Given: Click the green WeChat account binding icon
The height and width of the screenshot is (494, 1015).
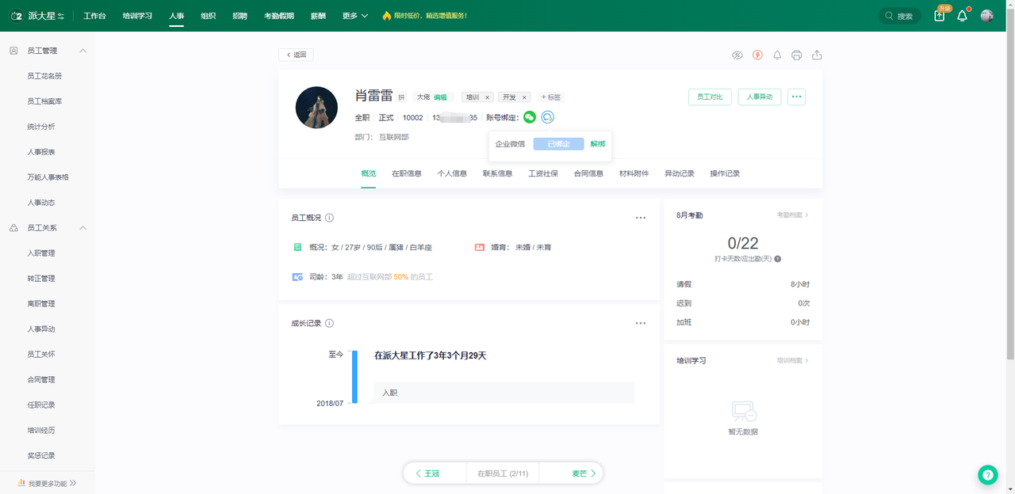Looking at the screenshot, I should pyautogui.click(x=530, y=117).
